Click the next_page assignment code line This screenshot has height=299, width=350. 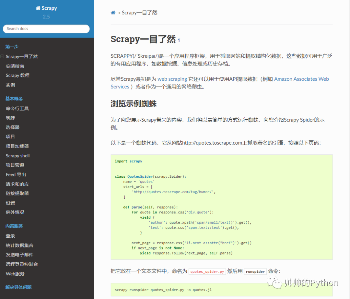pyautogui.click(x=192, y=243)
